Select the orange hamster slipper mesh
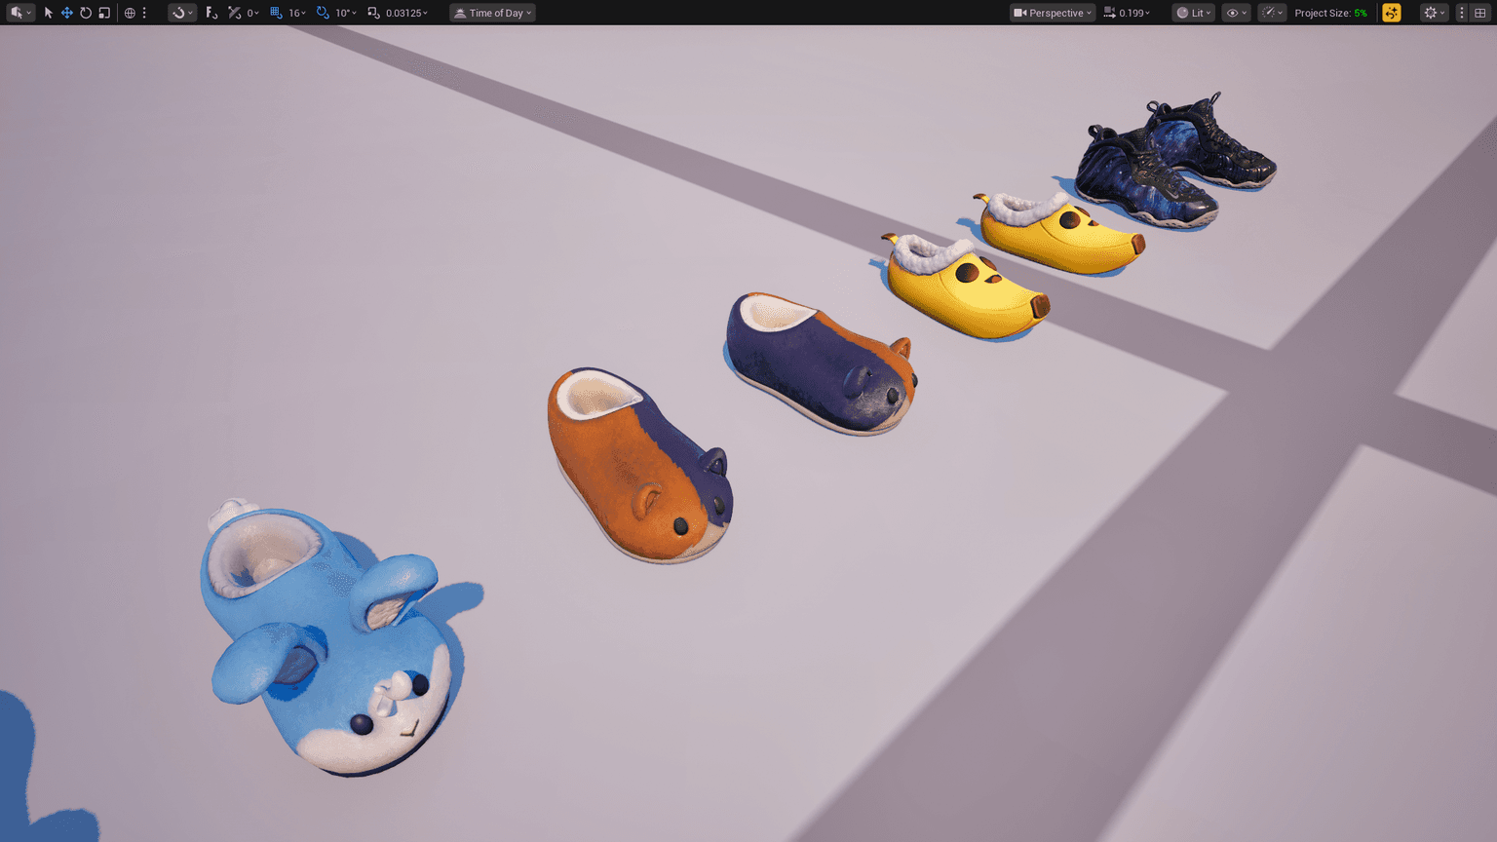Viewport: 1497px width, 842px height. click(638, 468)
